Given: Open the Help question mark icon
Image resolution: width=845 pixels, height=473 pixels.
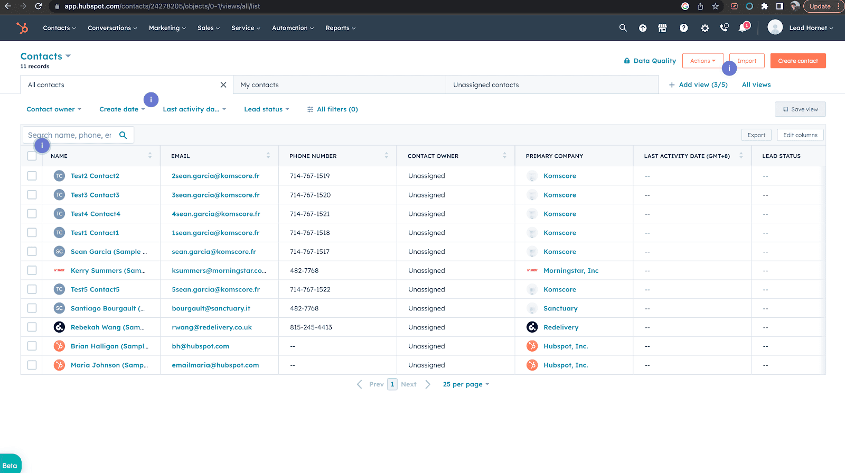Looking at the screenshot, I should 683,28.
